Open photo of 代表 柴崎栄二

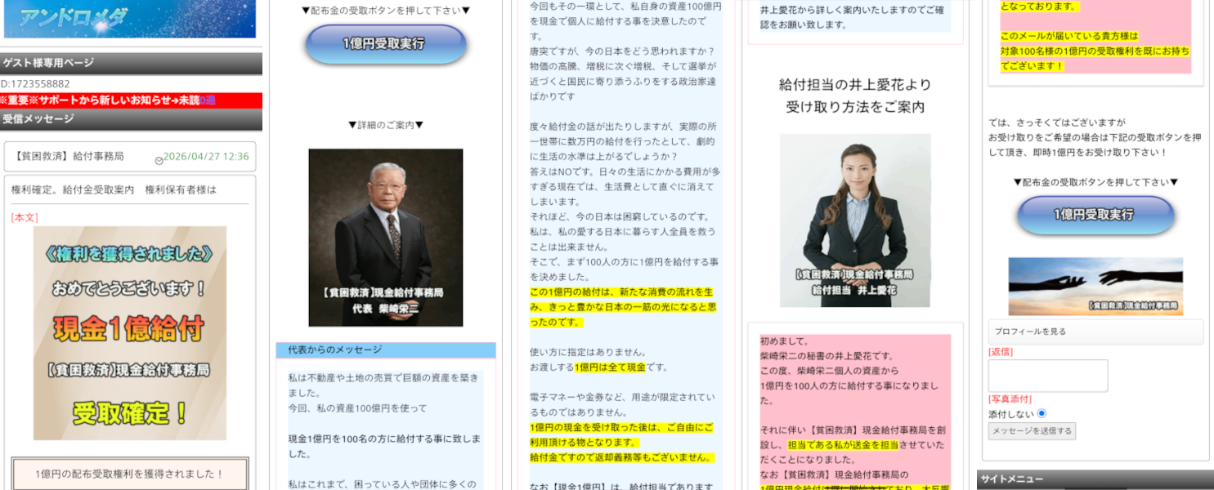click(x=386, y=238)
